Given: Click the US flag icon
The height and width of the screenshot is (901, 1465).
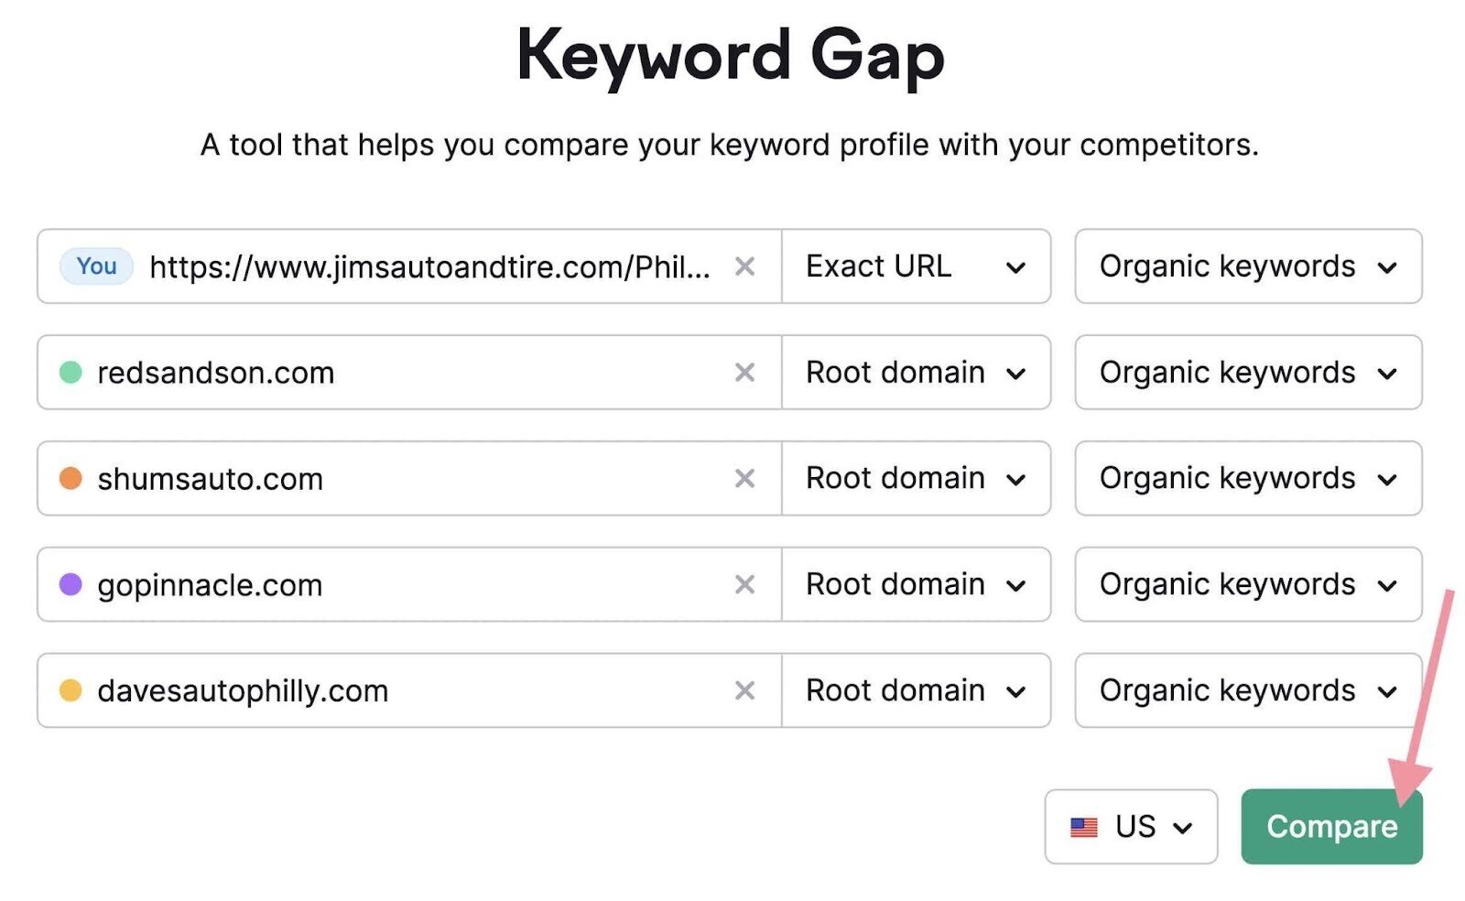Looking at the screenshot, I should pyautogui.click(x=1084, y=827).
